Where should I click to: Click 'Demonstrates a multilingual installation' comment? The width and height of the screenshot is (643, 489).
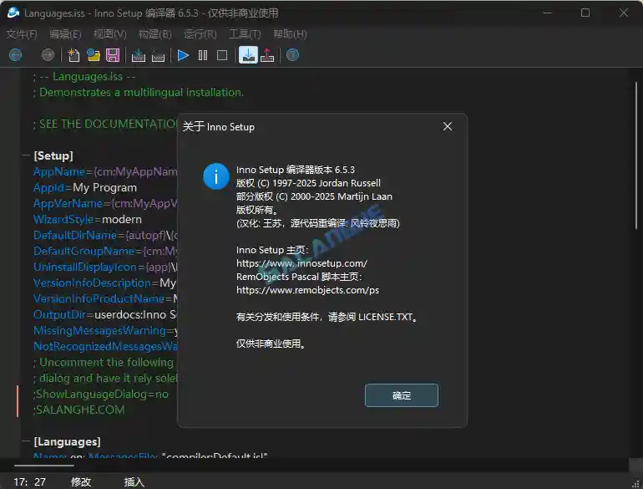coord(139,93)
